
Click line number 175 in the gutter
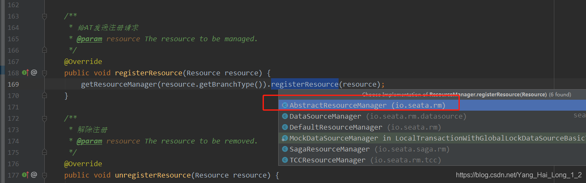pyautogui.click(x=14, y=152)
